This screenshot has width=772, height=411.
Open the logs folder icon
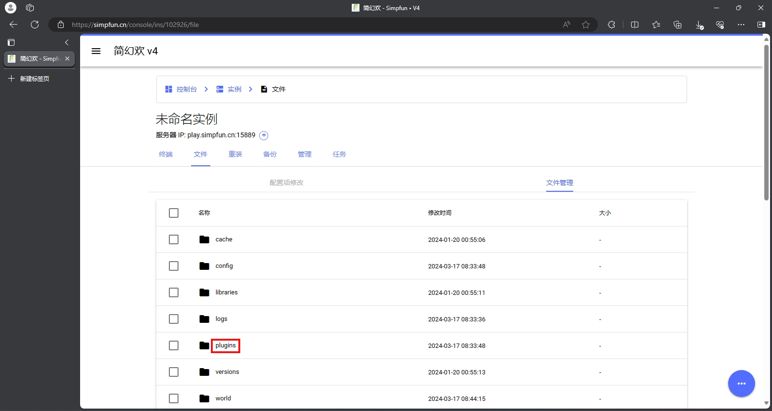(x=204, y=319)
